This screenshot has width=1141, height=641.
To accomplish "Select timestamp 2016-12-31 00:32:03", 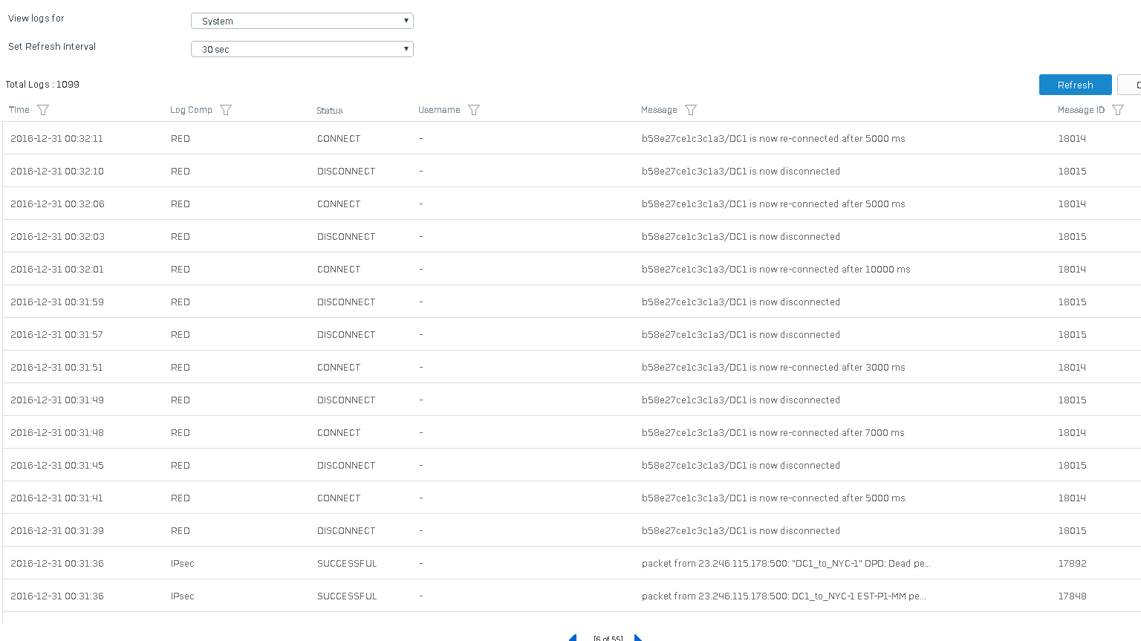I will [57, 237].
